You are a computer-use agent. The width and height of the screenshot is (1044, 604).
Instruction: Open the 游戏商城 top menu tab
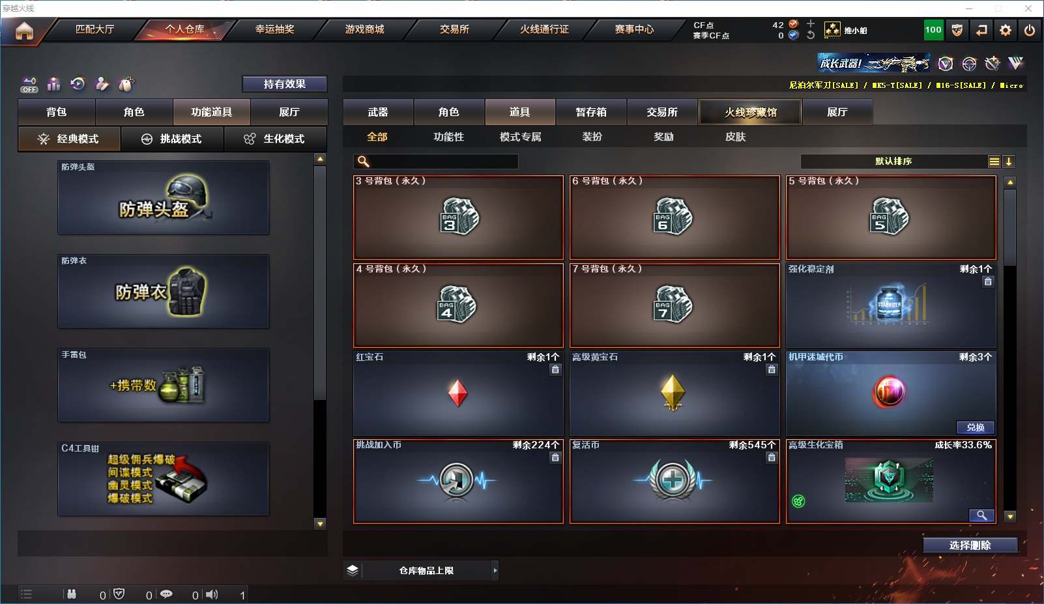[x=364, y=29]
